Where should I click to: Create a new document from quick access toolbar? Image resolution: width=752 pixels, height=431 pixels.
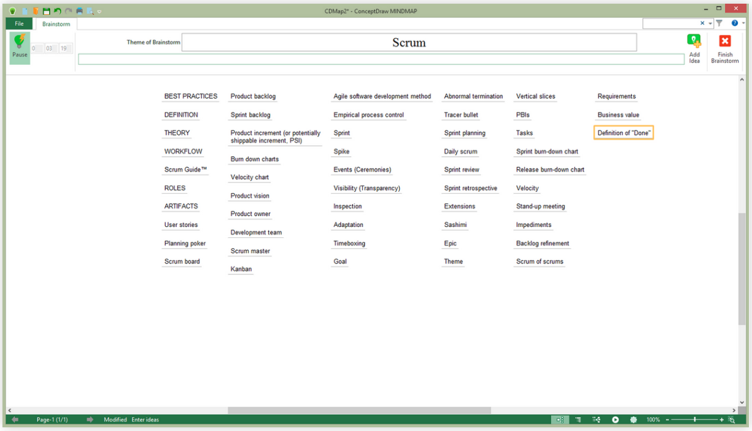coord(25,10)
